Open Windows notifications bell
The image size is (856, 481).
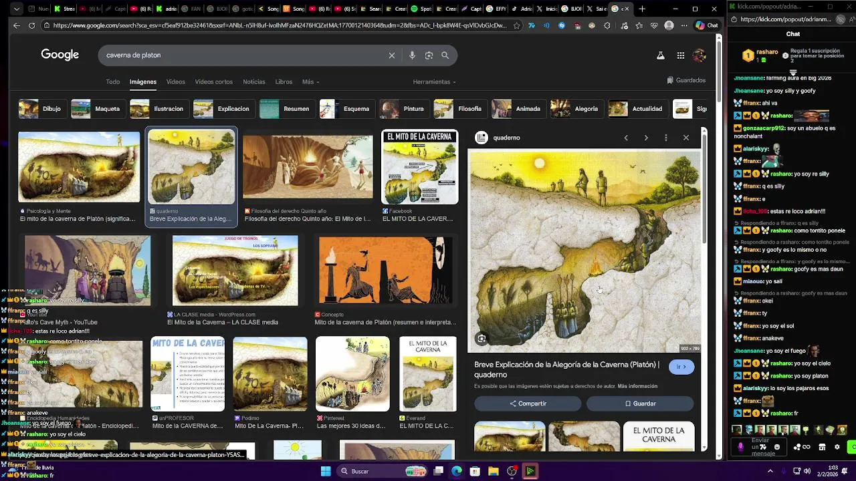845,471
